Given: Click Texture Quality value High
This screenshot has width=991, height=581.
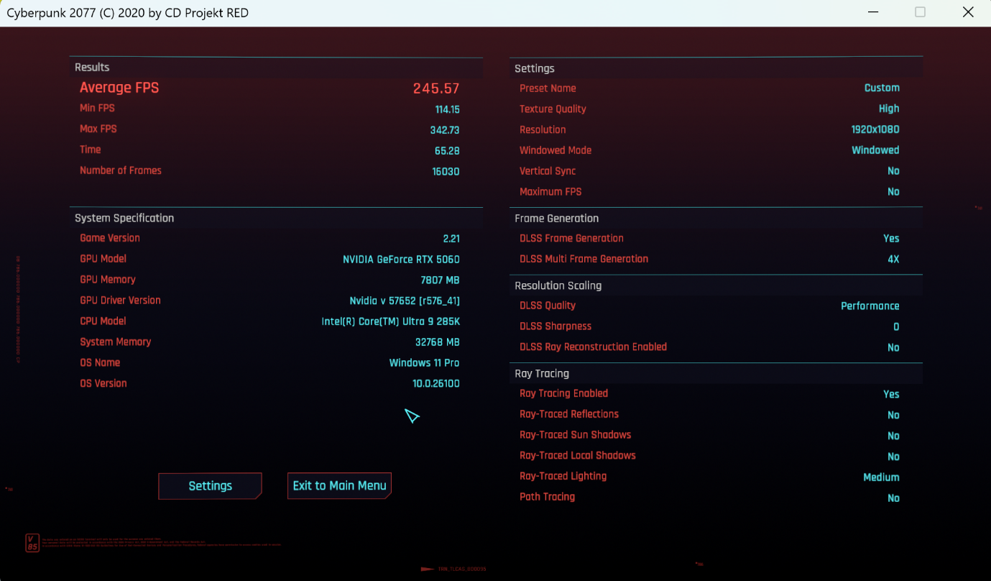Looking at the screenshot, I should [889, 109].
